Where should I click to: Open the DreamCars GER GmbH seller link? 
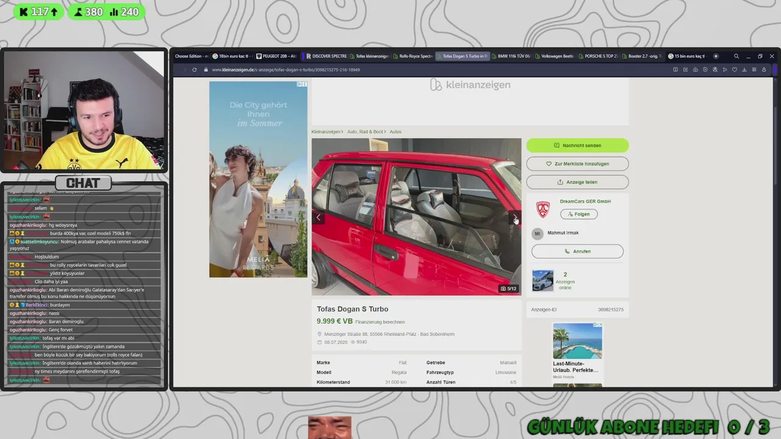(585, 201)
